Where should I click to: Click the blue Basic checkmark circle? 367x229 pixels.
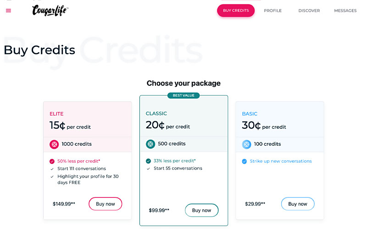tap(245, 161)
